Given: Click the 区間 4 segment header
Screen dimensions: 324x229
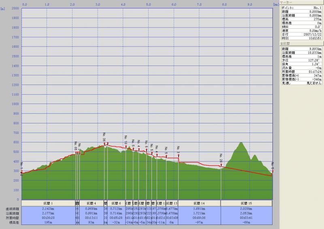Looking at the screenshot, I should click(x=91, y=203).
